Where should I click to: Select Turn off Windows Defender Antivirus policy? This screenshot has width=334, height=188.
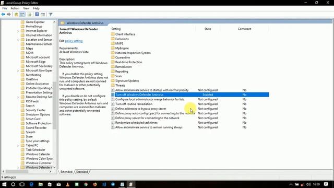tap(190, 95)
